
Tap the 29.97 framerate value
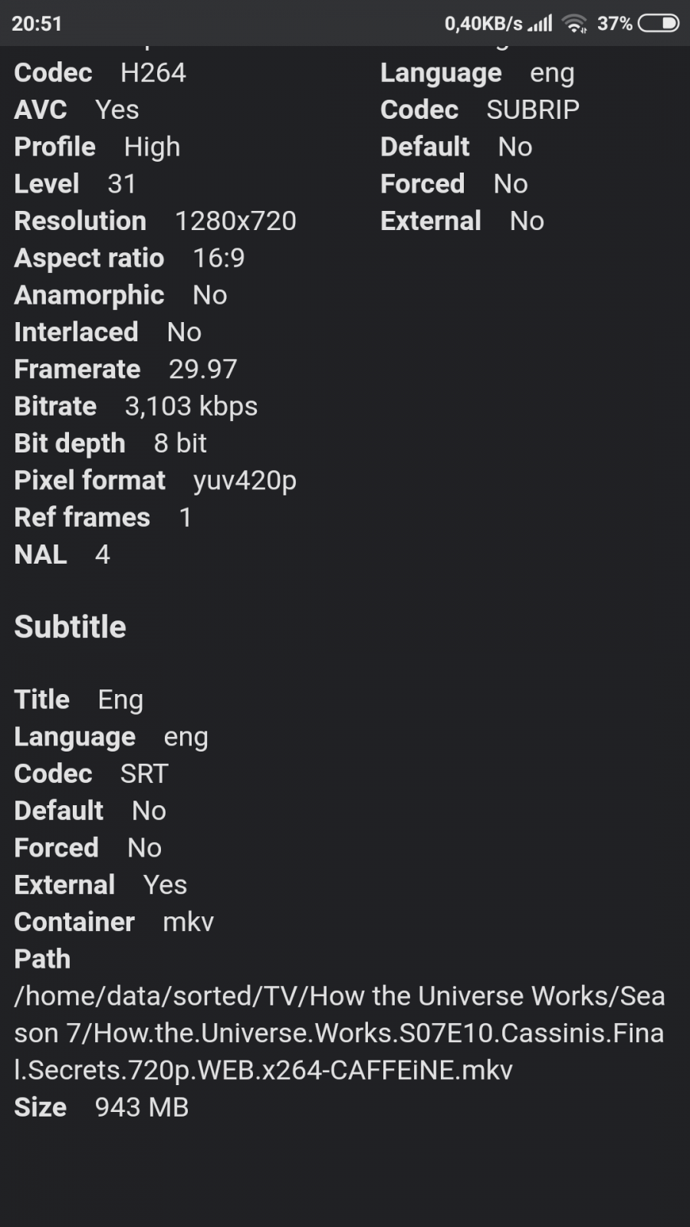203,370
